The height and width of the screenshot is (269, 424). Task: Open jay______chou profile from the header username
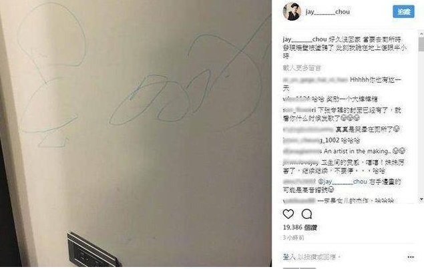click(327, 11)
